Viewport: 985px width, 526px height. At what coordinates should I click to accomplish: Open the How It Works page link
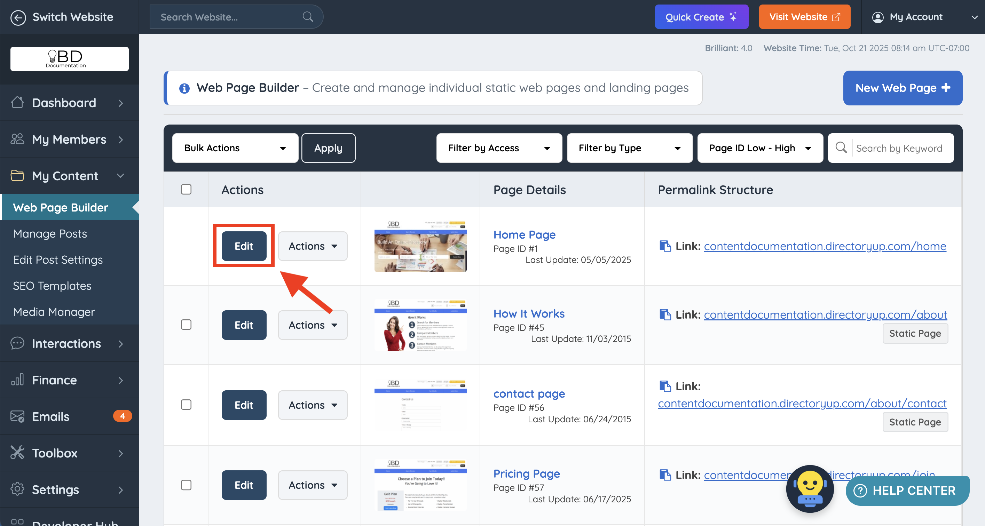pos(528,313)
